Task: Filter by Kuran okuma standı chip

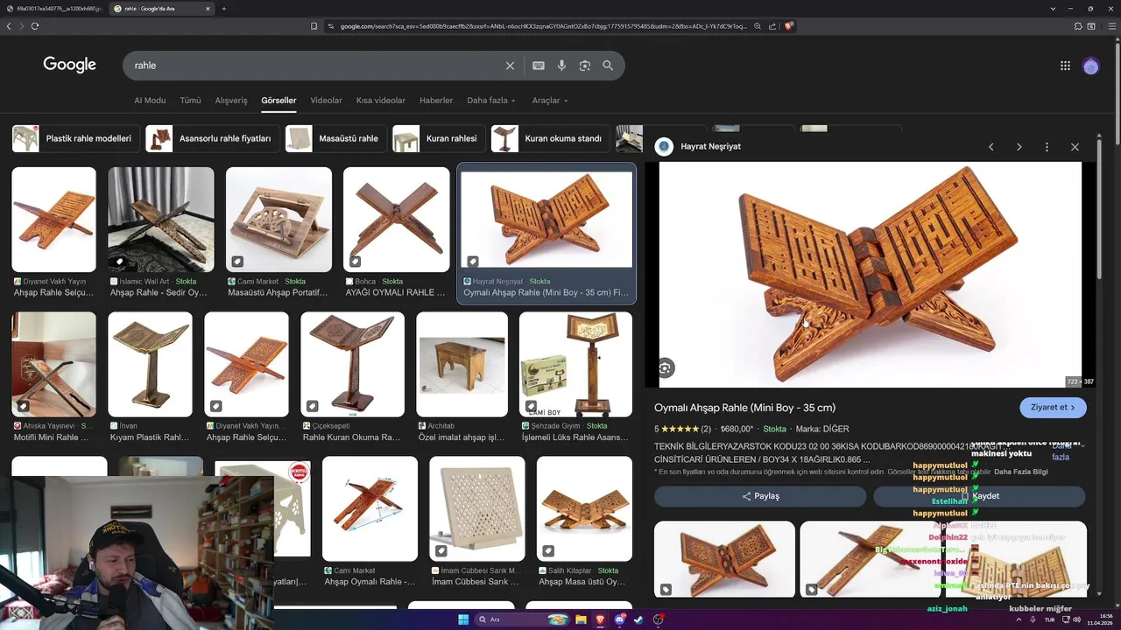Action: [549, 138]
